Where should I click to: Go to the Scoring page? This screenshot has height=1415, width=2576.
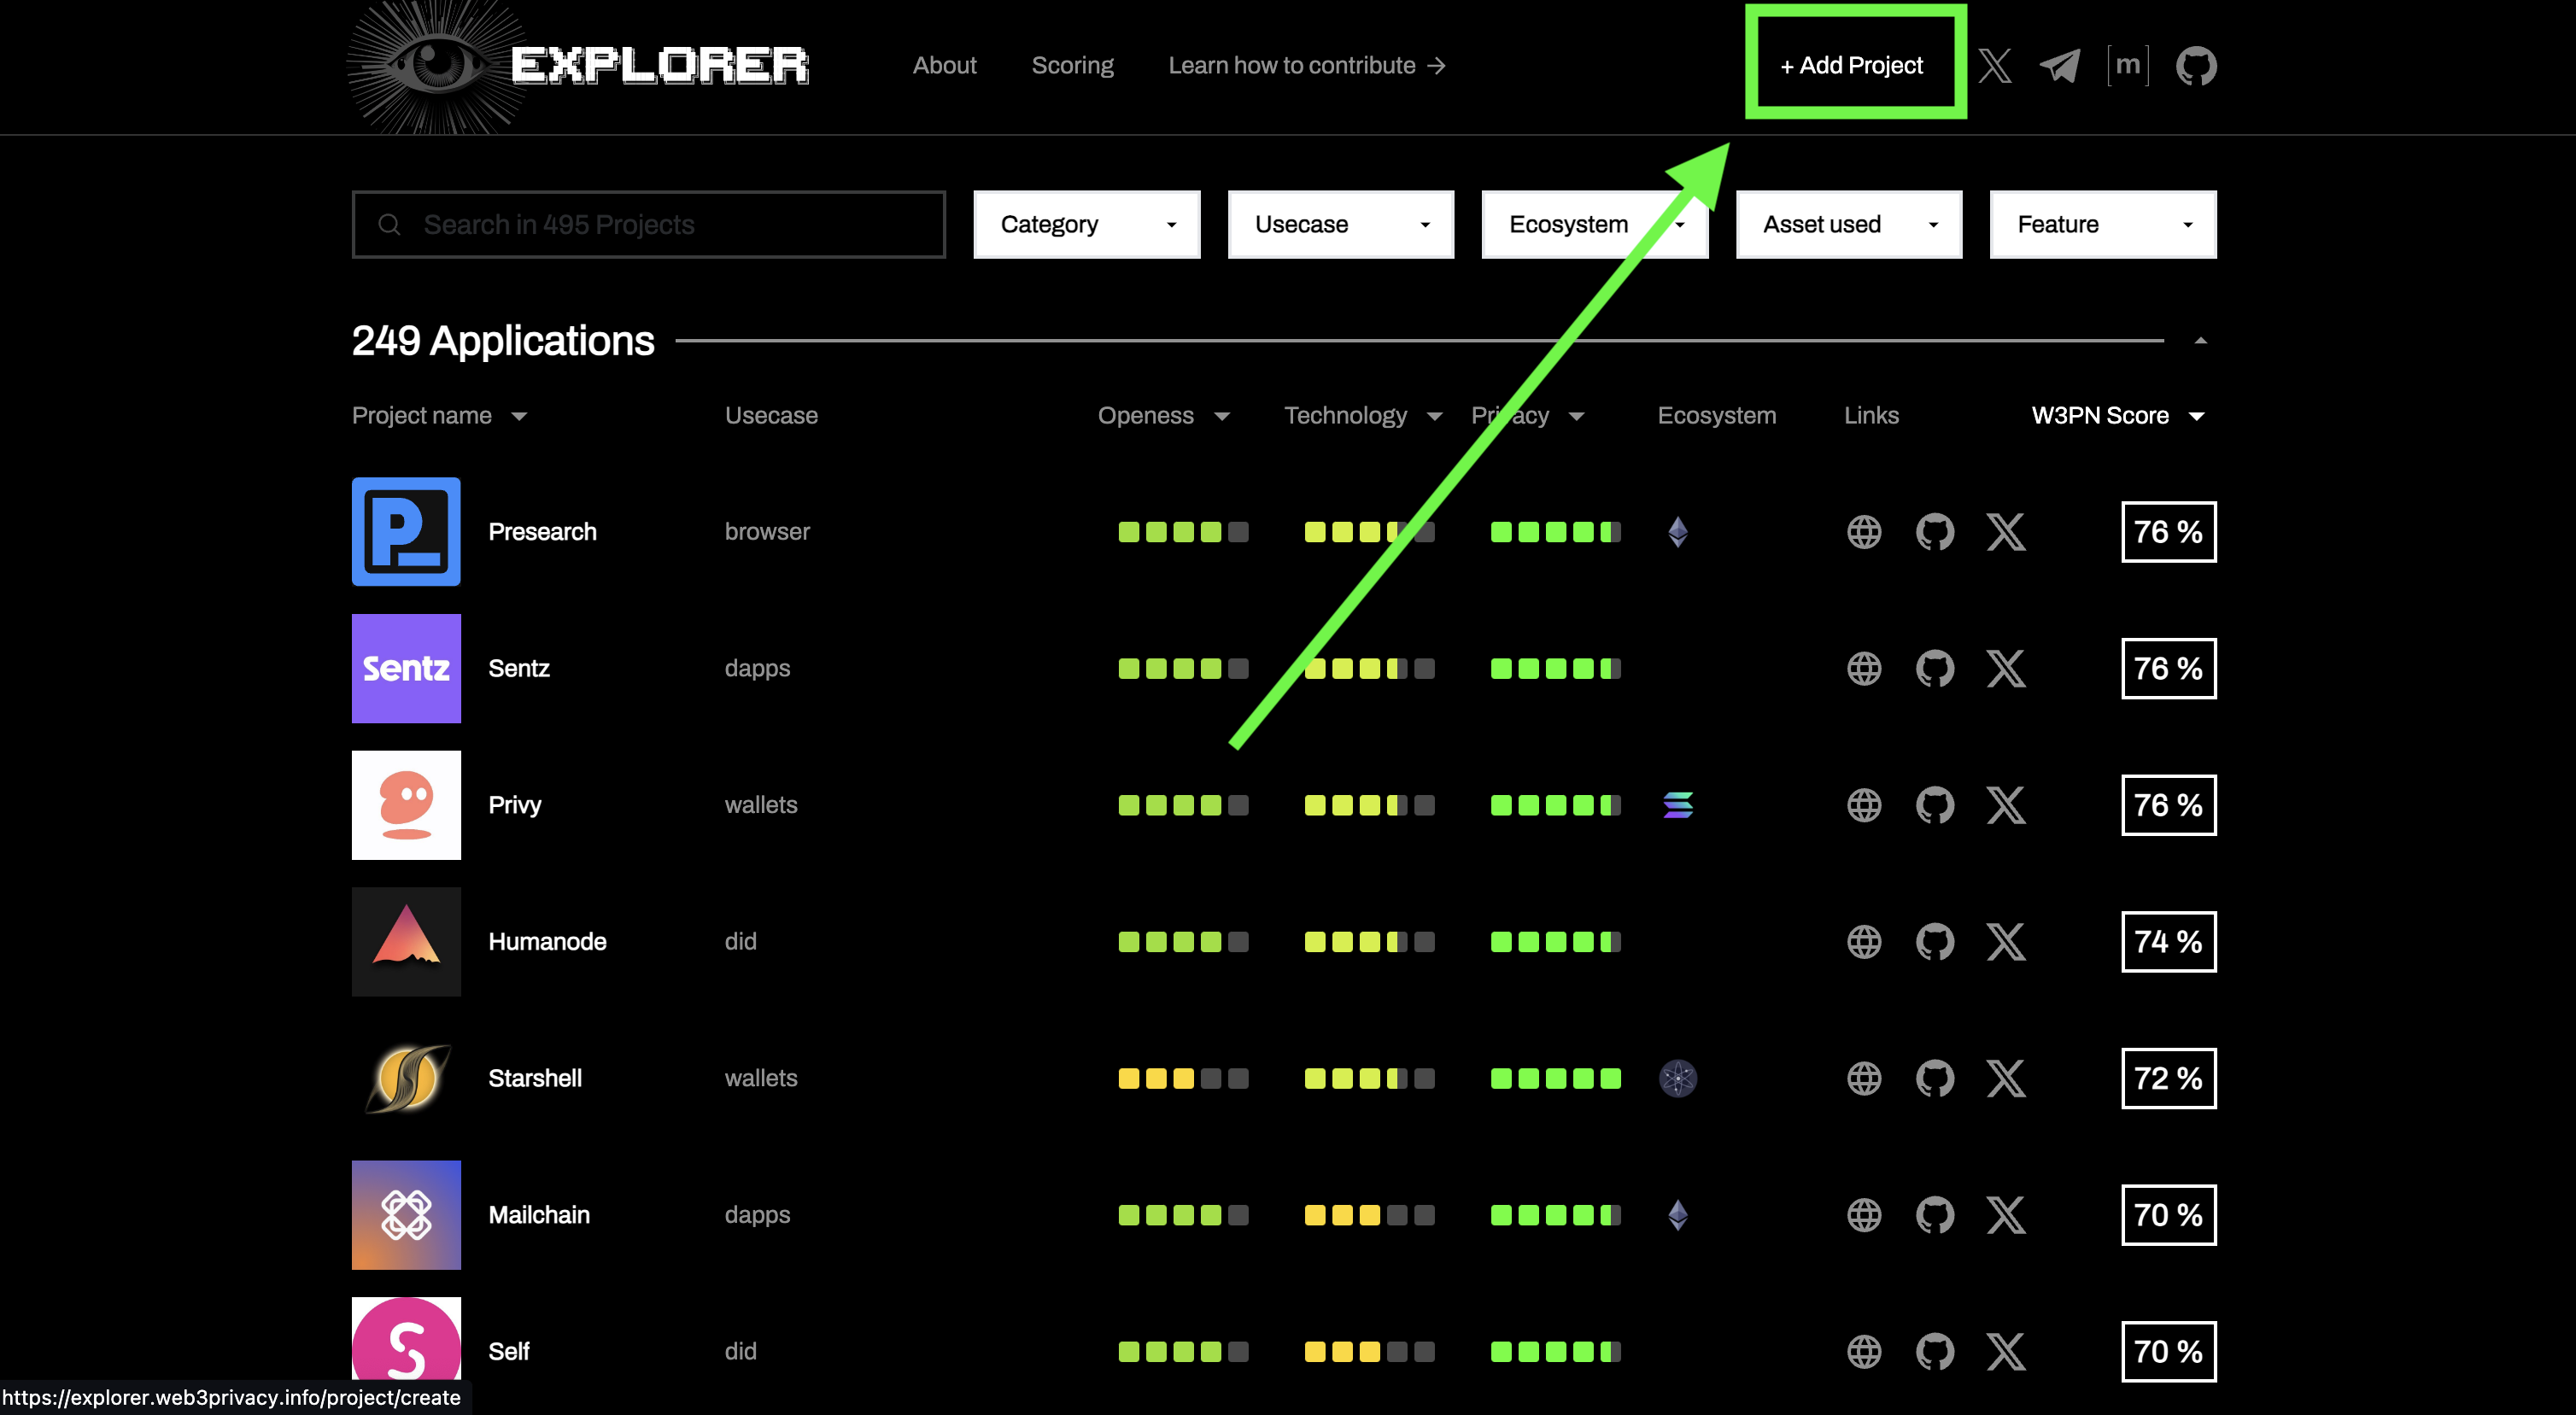coord(1072,66)
